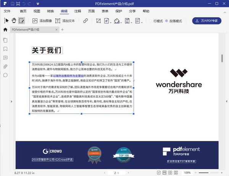Toggle the edit object tool

[21, 21]
